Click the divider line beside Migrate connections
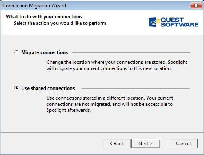204x155 pixels. point(131,52)
